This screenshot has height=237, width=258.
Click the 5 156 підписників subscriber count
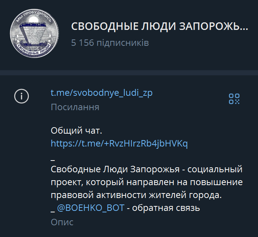[x=110, y=43]
